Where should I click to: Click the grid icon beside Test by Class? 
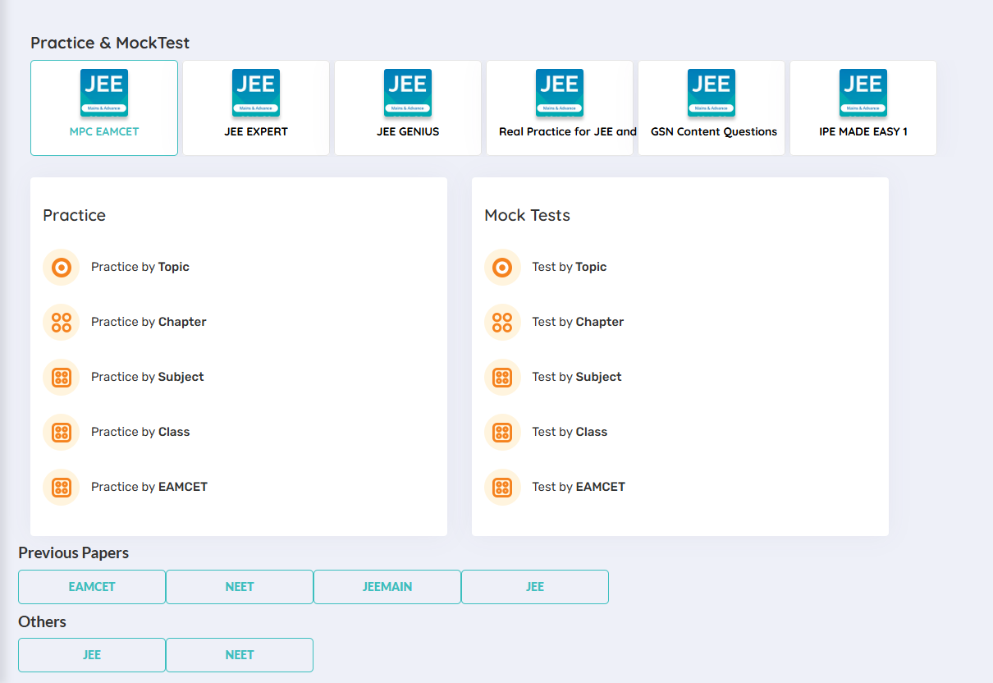click(503, 433)
